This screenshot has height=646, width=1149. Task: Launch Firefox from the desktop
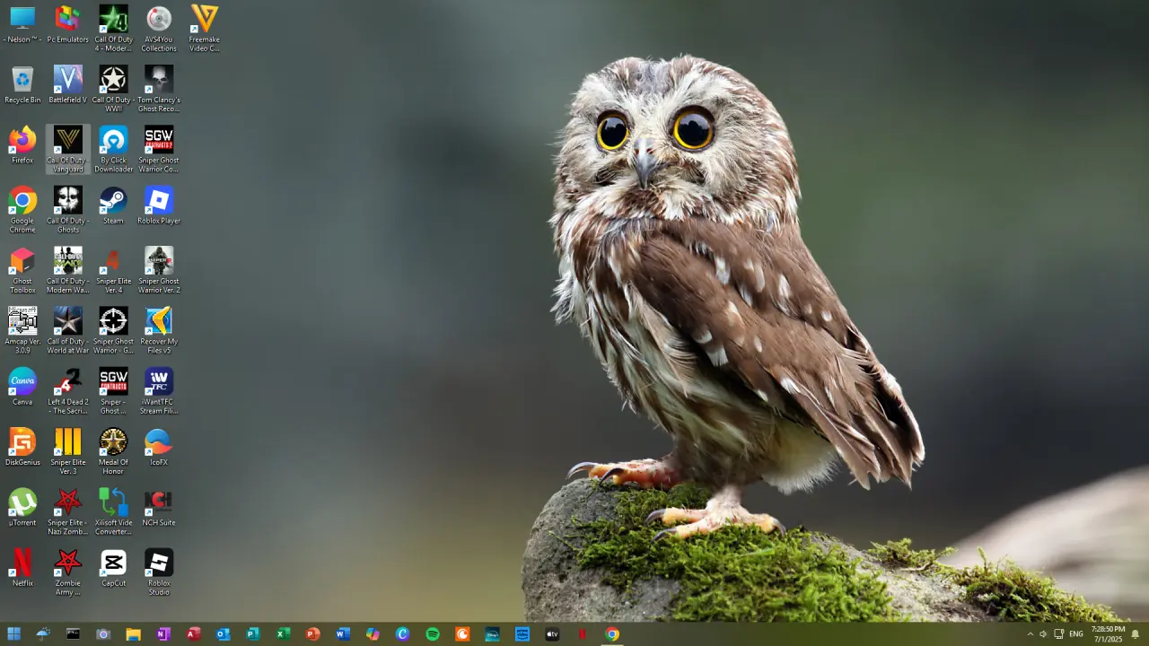pos(22,144)
